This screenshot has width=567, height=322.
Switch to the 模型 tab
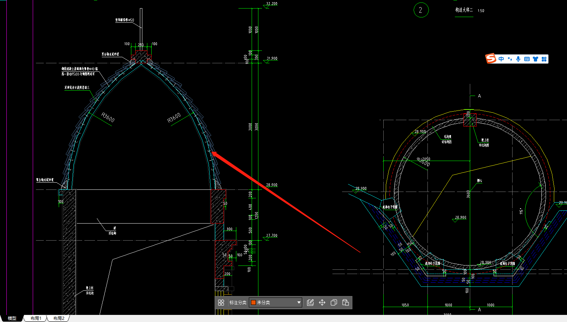click(x=12, y=318)
